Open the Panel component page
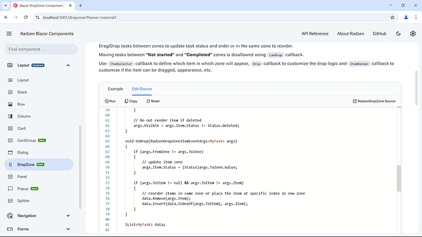Image resolution: width=422 pixels, height=237 pixels. tap(22, 177)
